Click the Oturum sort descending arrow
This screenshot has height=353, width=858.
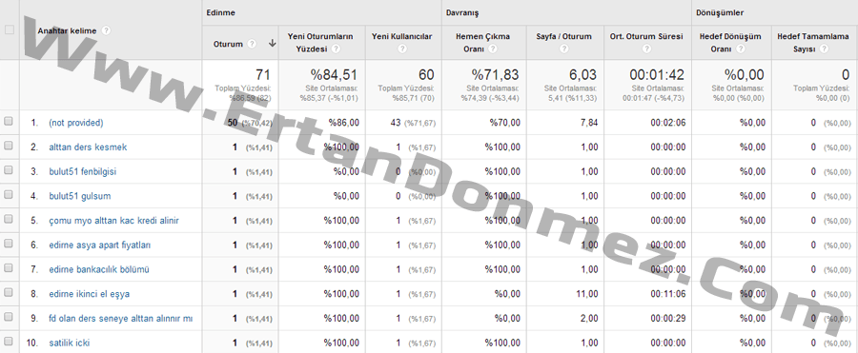pyautogui.click(x=272, y=44)
